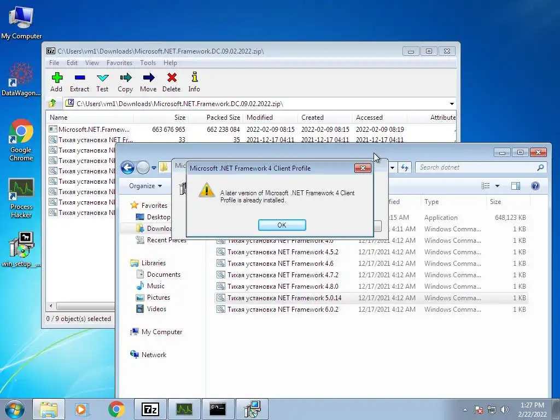Open the Info icon in 7-Zip toolbar
This screenshot has height=420, width=560.
(x=194, y=82)
